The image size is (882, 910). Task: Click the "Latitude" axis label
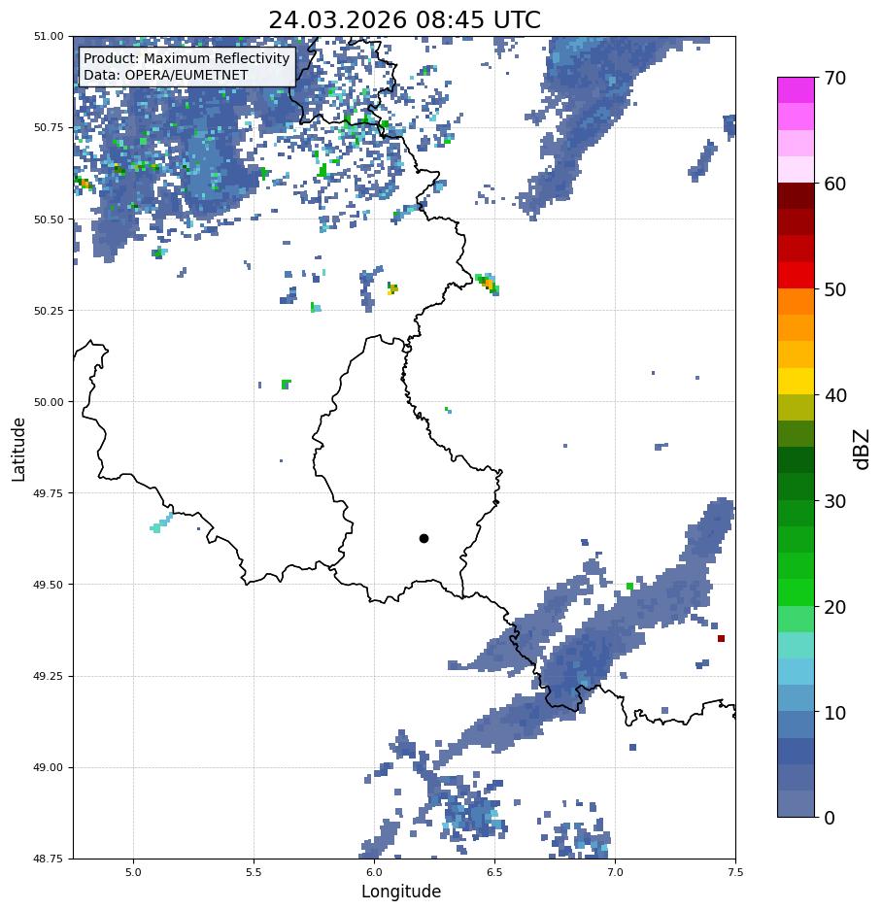18,450
